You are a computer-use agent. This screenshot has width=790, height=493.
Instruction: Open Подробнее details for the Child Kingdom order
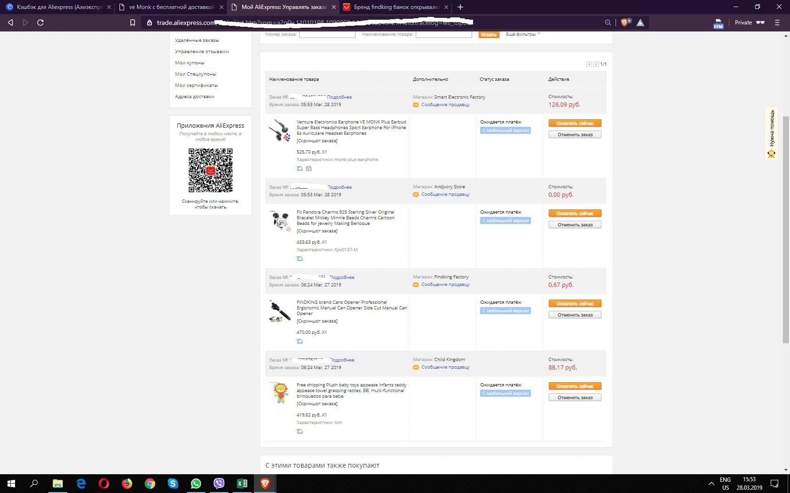click(x=342, y=360)
